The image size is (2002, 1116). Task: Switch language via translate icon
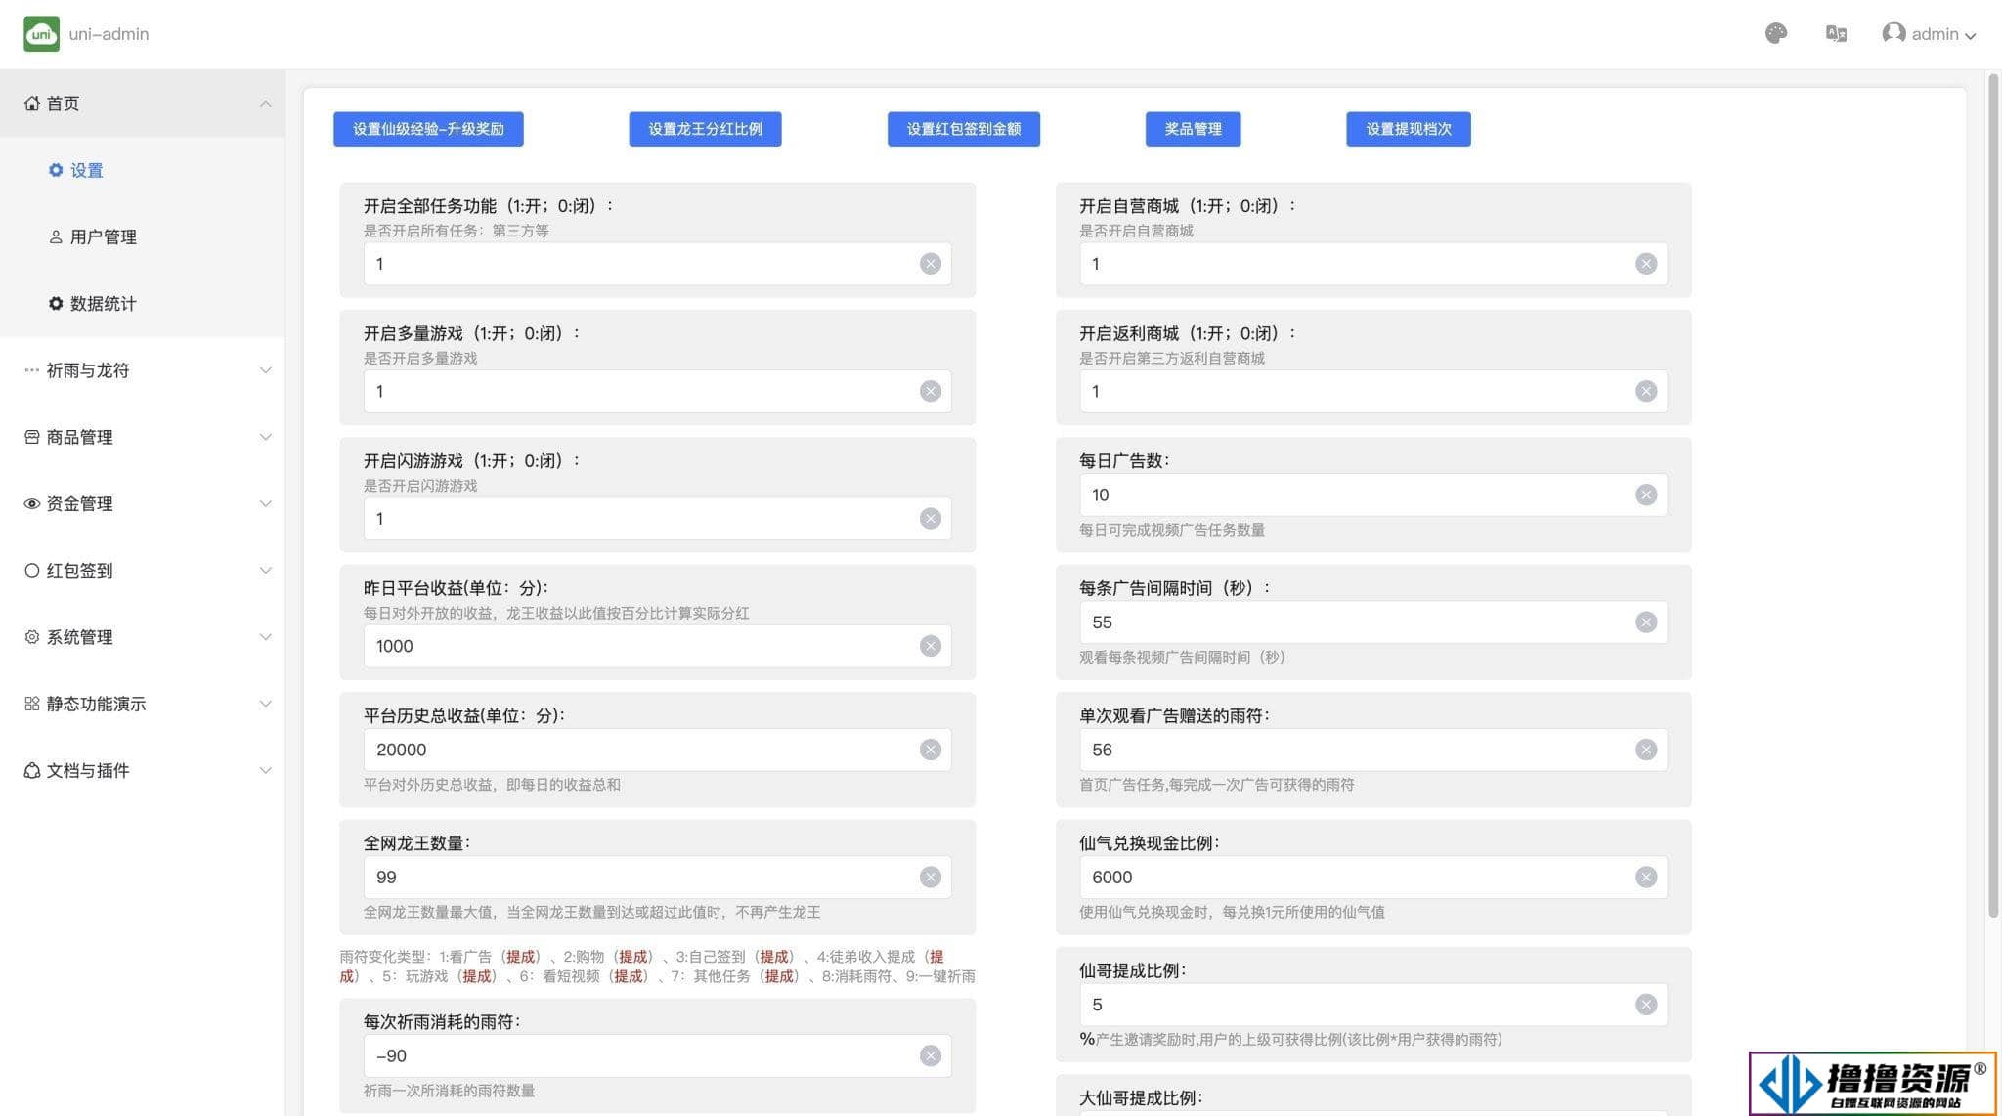coord(1836,34)
